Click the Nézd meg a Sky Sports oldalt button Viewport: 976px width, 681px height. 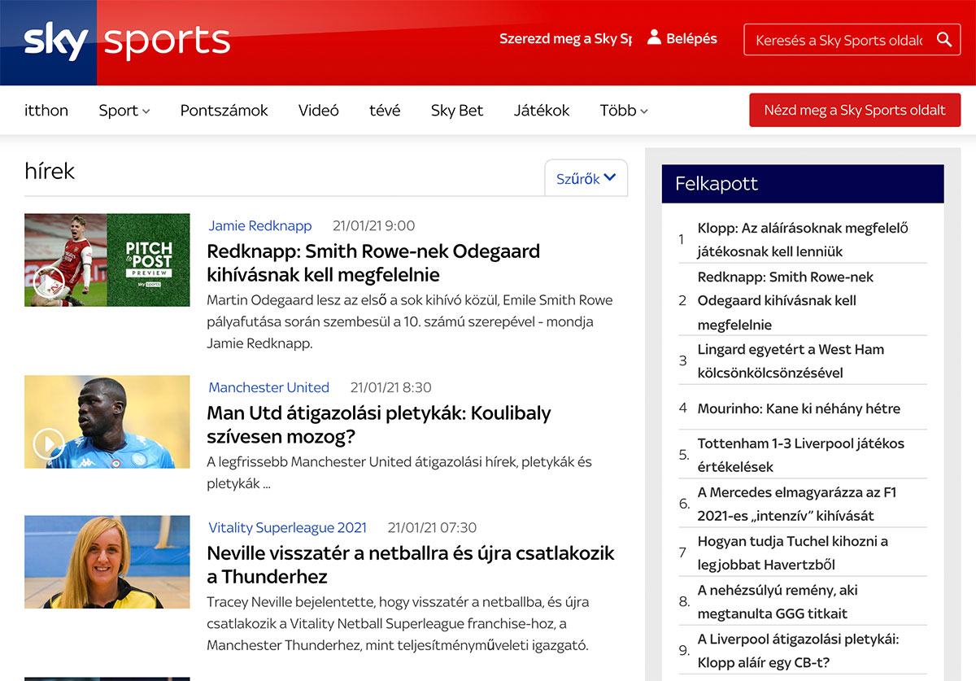[855, 110]
